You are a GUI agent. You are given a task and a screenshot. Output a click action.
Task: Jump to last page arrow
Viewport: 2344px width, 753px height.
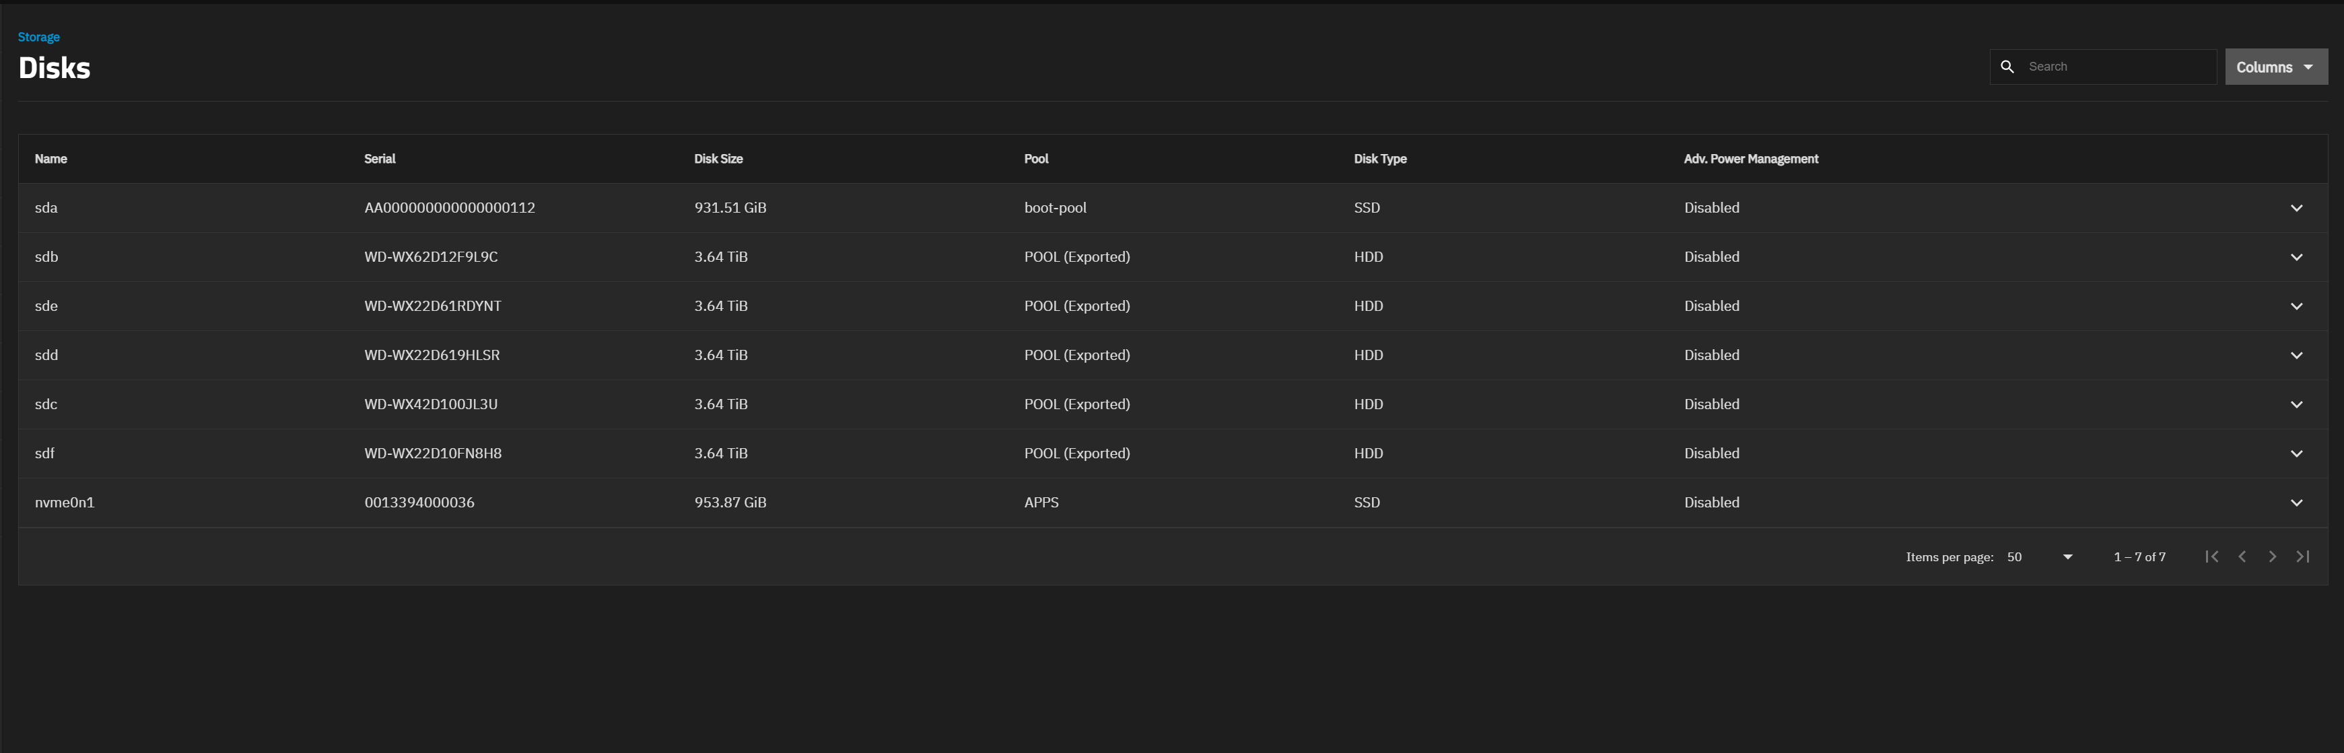(x=2302, y=557)
